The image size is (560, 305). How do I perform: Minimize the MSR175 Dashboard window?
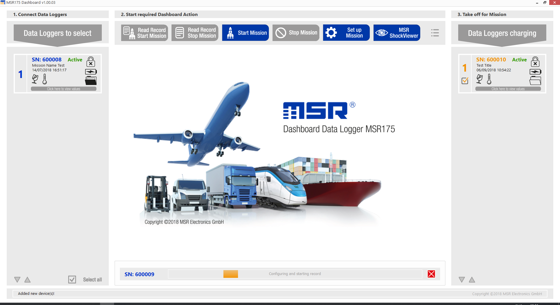coord(537,3)
